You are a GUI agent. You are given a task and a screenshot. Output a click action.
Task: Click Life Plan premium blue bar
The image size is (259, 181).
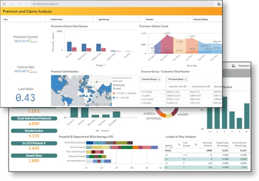[70, 47]
